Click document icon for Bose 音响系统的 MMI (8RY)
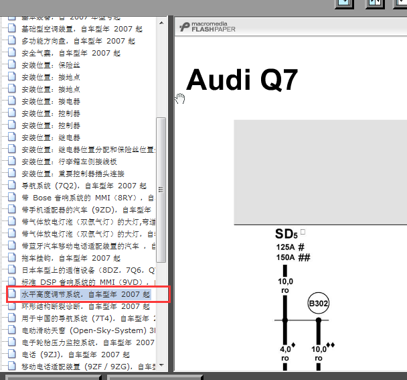 click(x=11, y=197)
